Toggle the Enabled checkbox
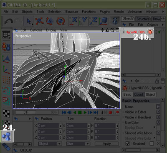Screen dimensions: 167x153 click(128, 143)
